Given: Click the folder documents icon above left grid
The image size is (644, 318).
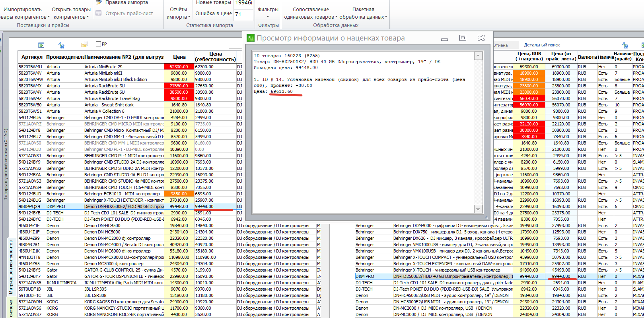Looking at the screenshot, I should coord(84,44).
